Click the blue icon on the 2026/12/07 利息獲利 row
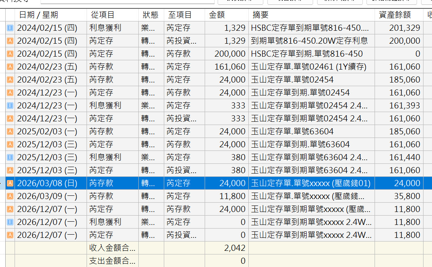 point(10,222)
